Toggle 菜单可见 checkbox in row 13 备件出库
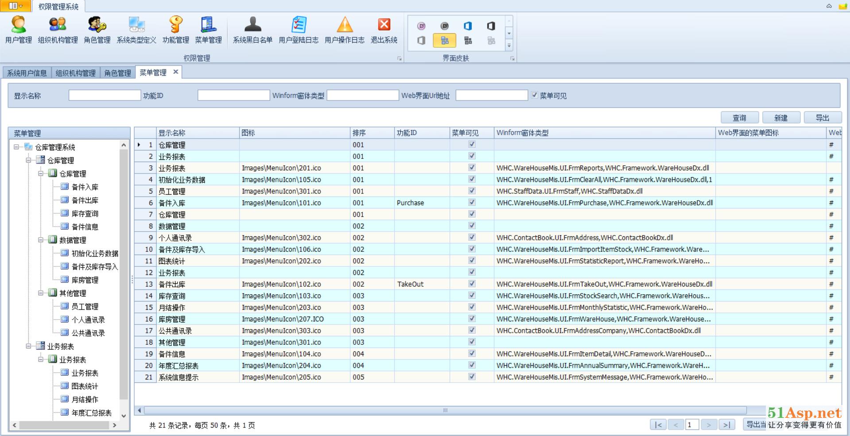850x436 pixels. (x=472, y=284)
